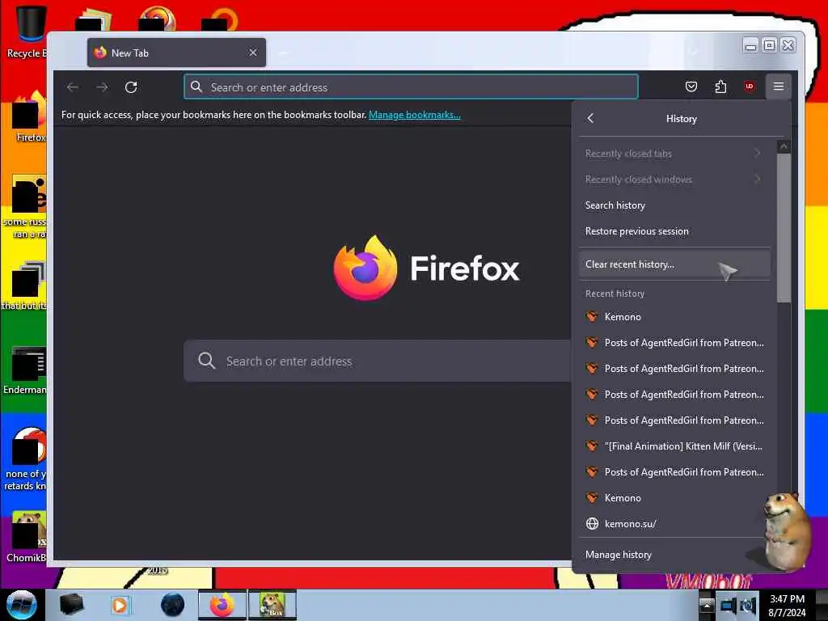Select Clear recent history...

tap(674, 264)
